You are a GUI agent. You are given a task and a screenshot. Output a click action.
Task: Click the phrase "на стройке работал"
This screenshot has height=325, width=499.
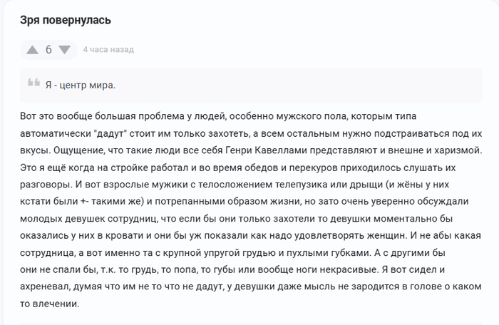tap(143, 167)
